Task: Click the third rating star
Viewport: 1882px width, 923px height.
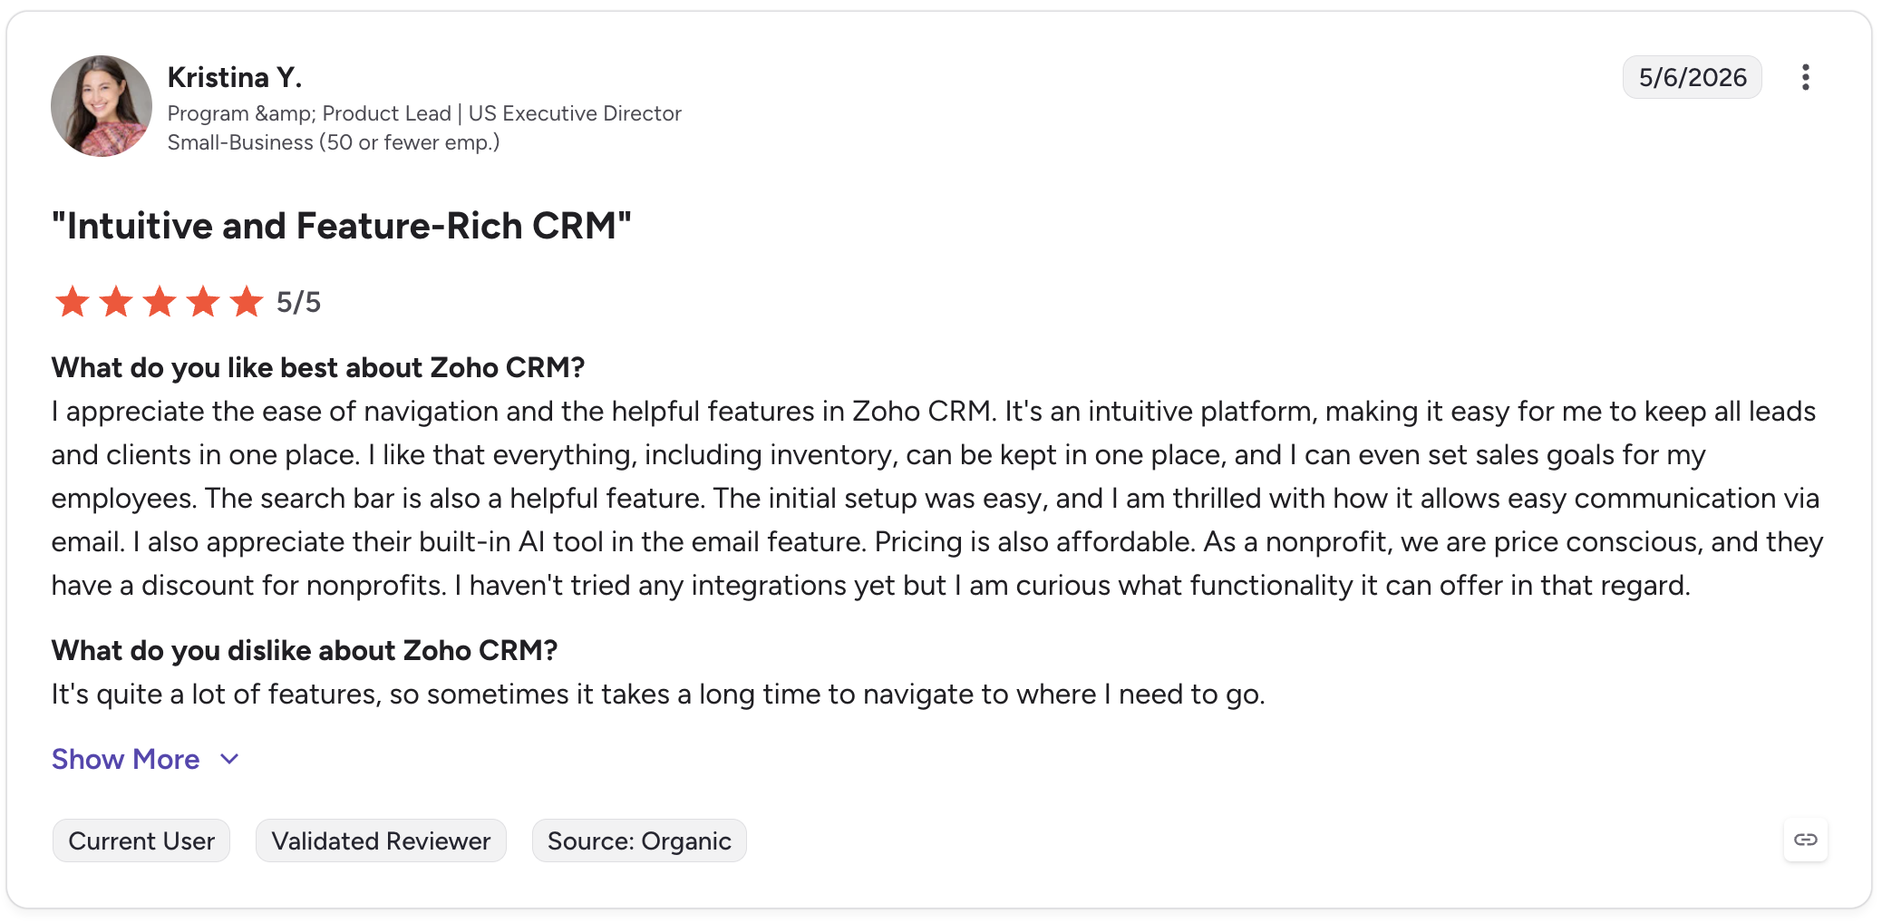Action: pos(160,302)
